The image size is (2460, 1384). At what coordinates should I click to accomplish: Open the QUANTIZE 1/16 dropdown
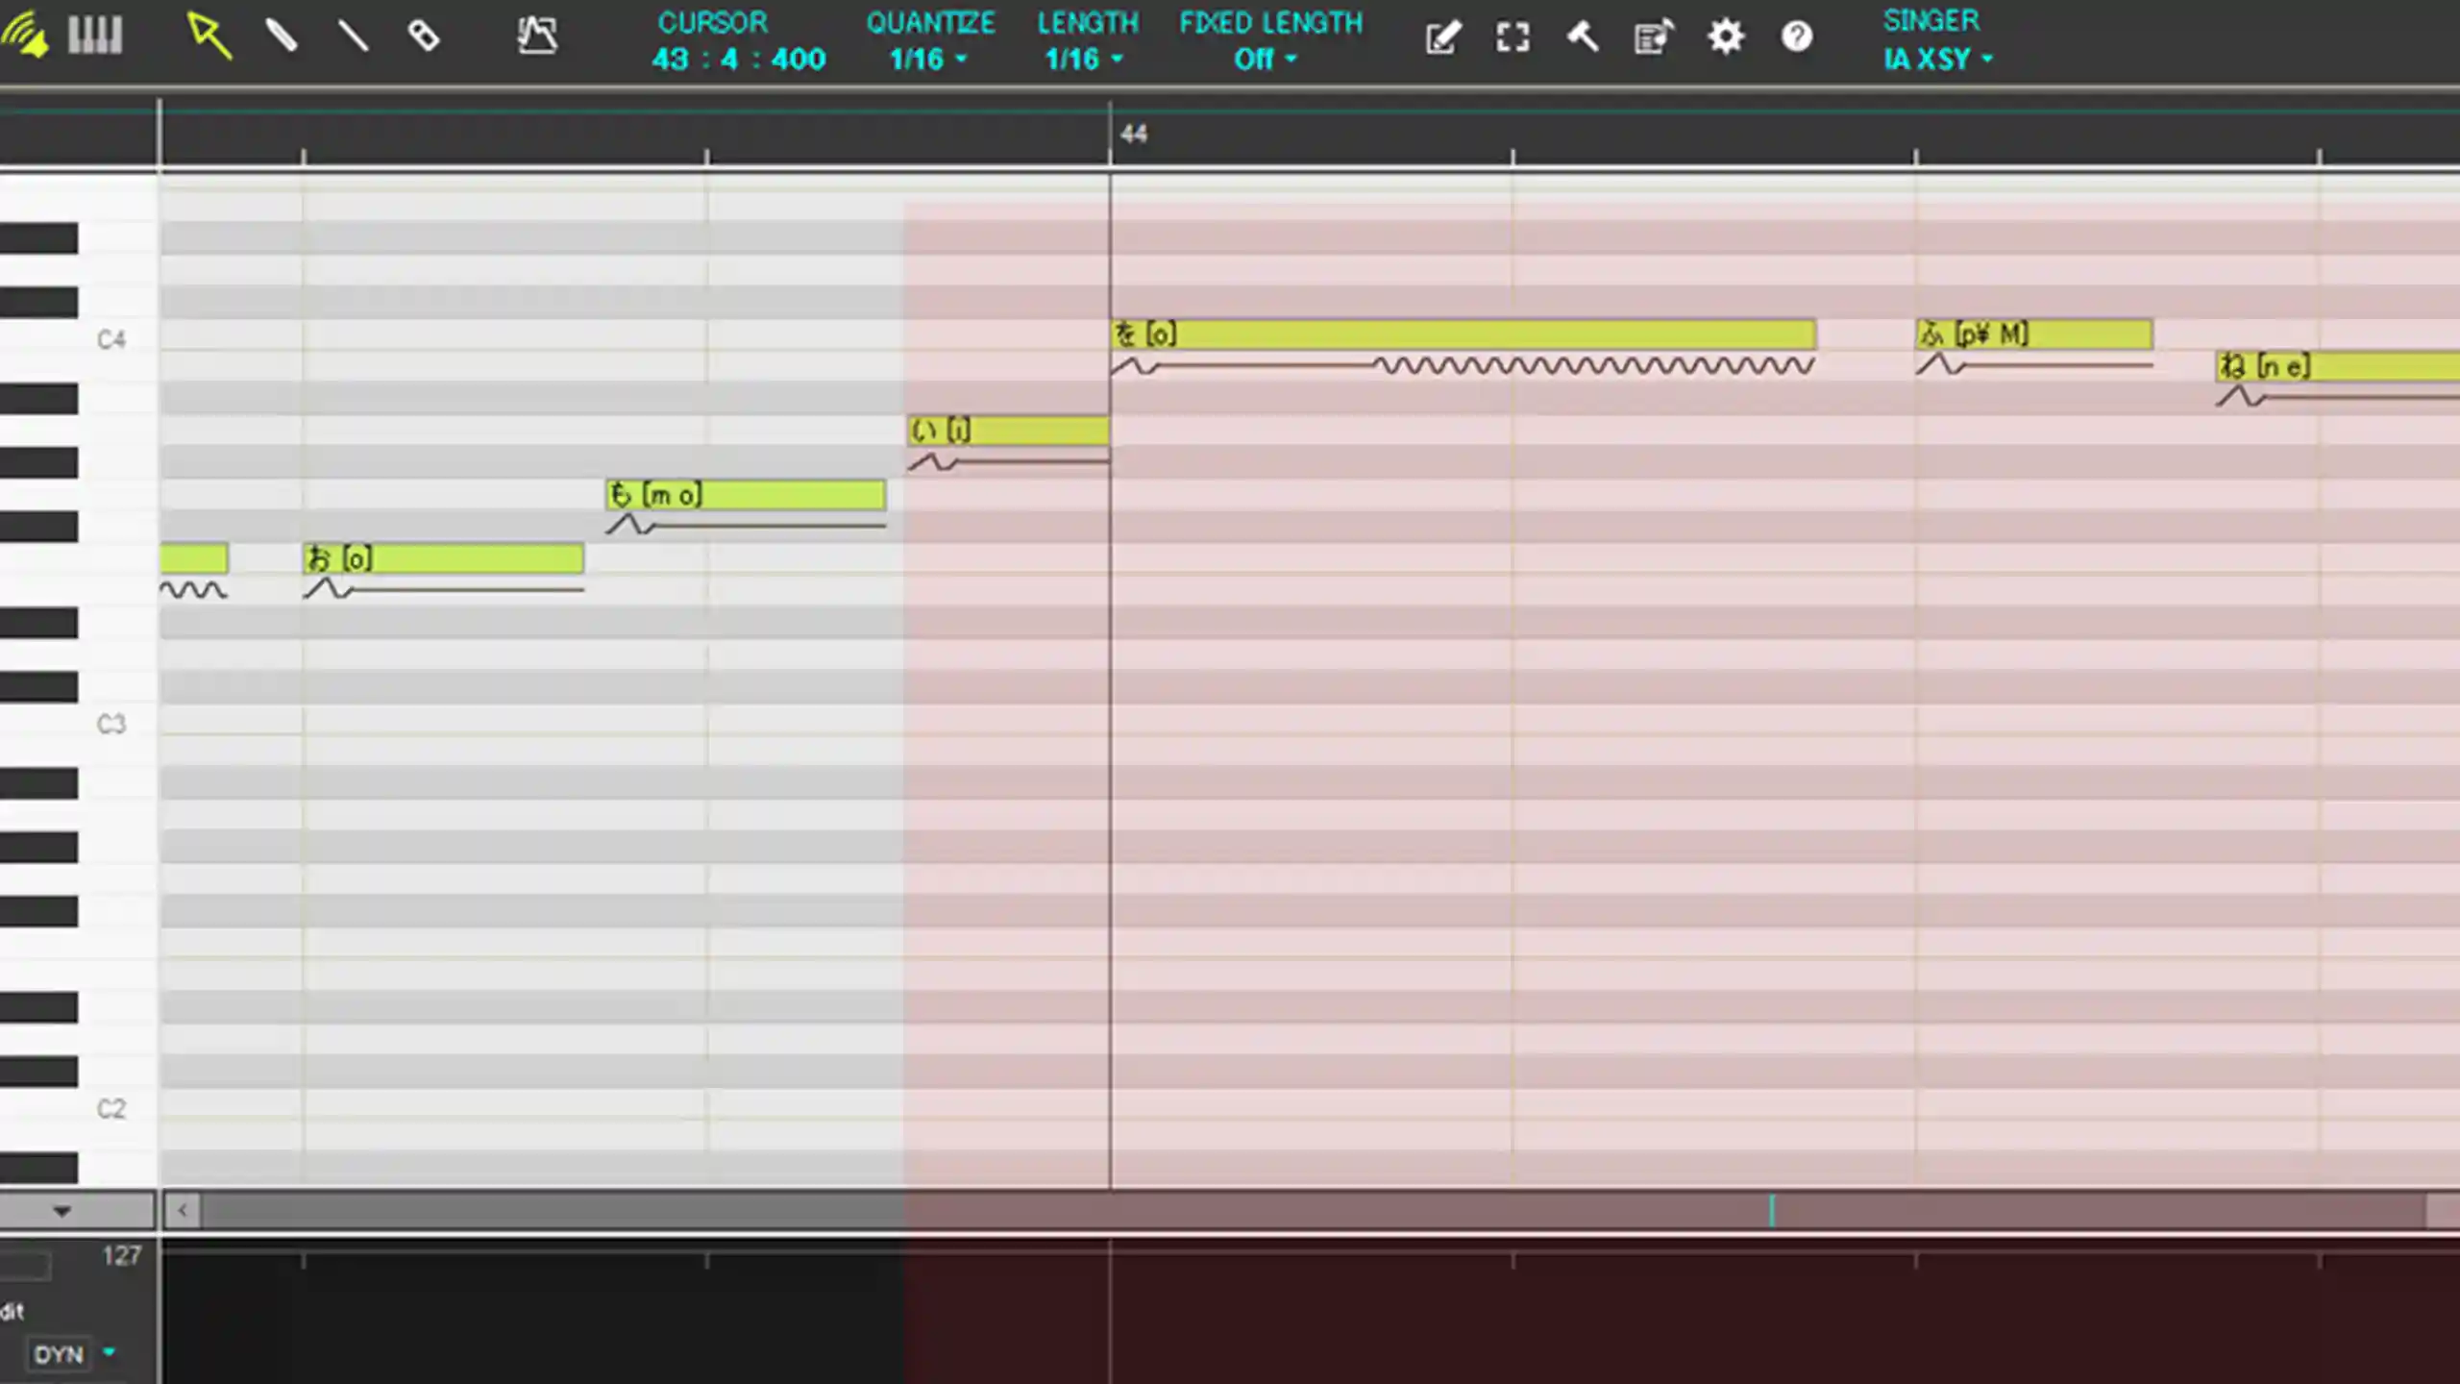click(928, 59)
